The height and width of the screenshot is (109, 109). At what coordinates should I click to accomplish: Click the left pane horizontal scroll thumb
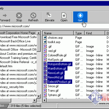[x=5, y=100]
